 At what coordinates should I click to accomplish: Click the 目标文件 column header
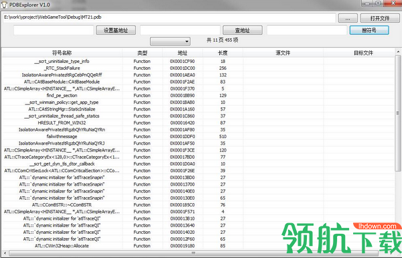pos(364,53)
